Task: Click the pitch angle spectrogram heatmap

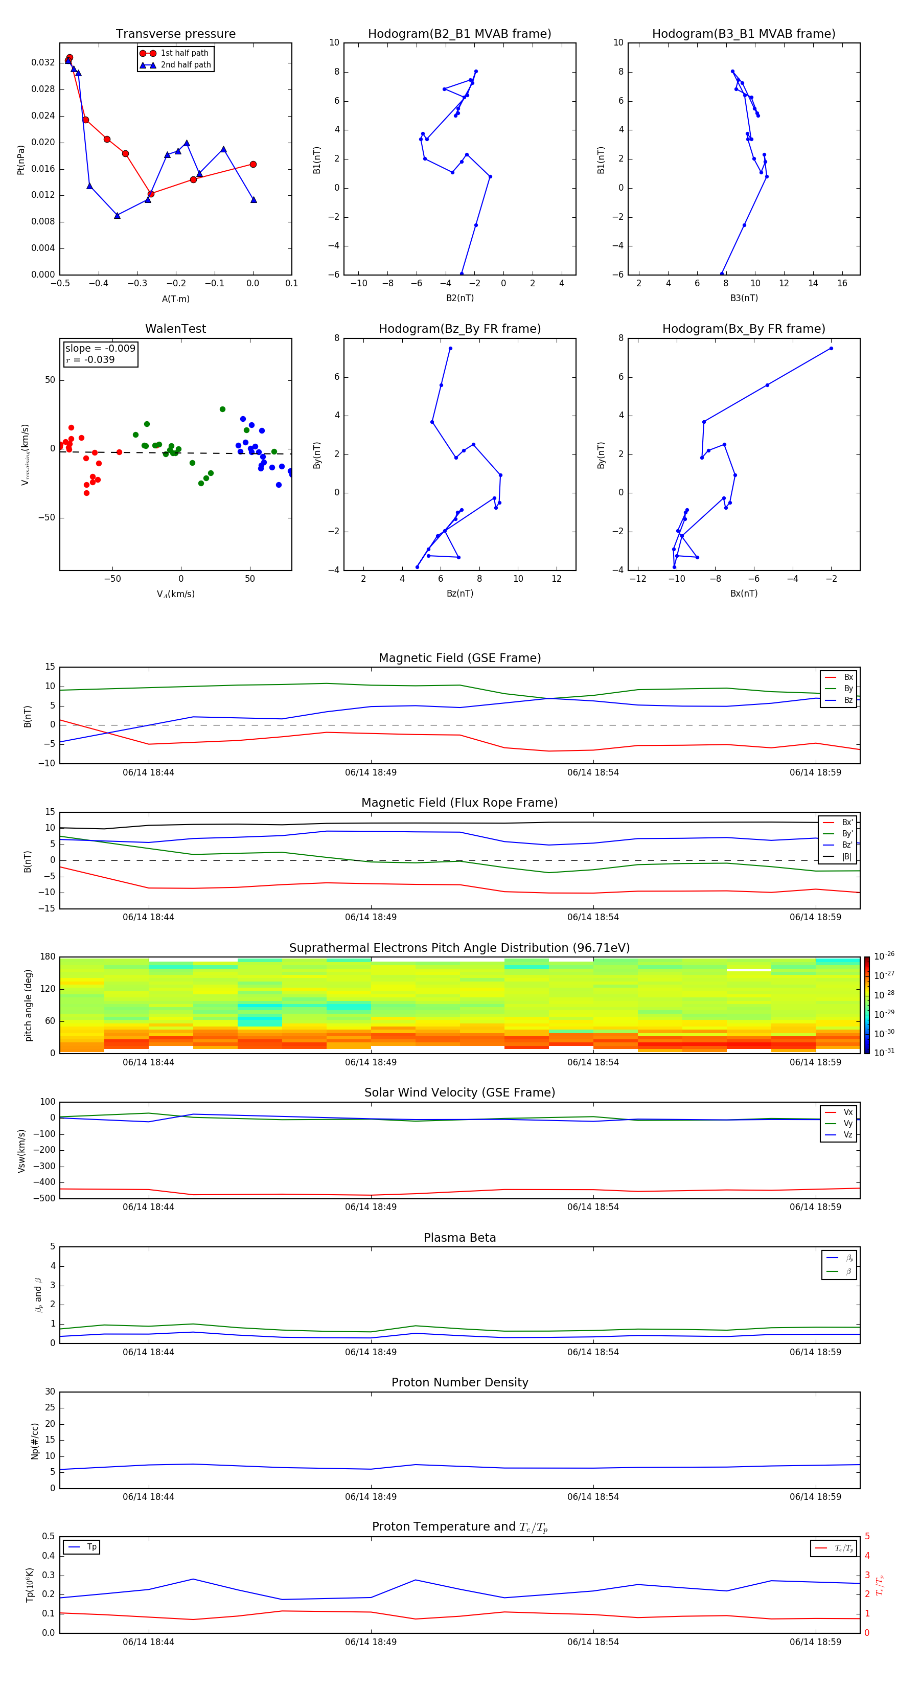Action: pyautogui.click(x=459, y=1005)
